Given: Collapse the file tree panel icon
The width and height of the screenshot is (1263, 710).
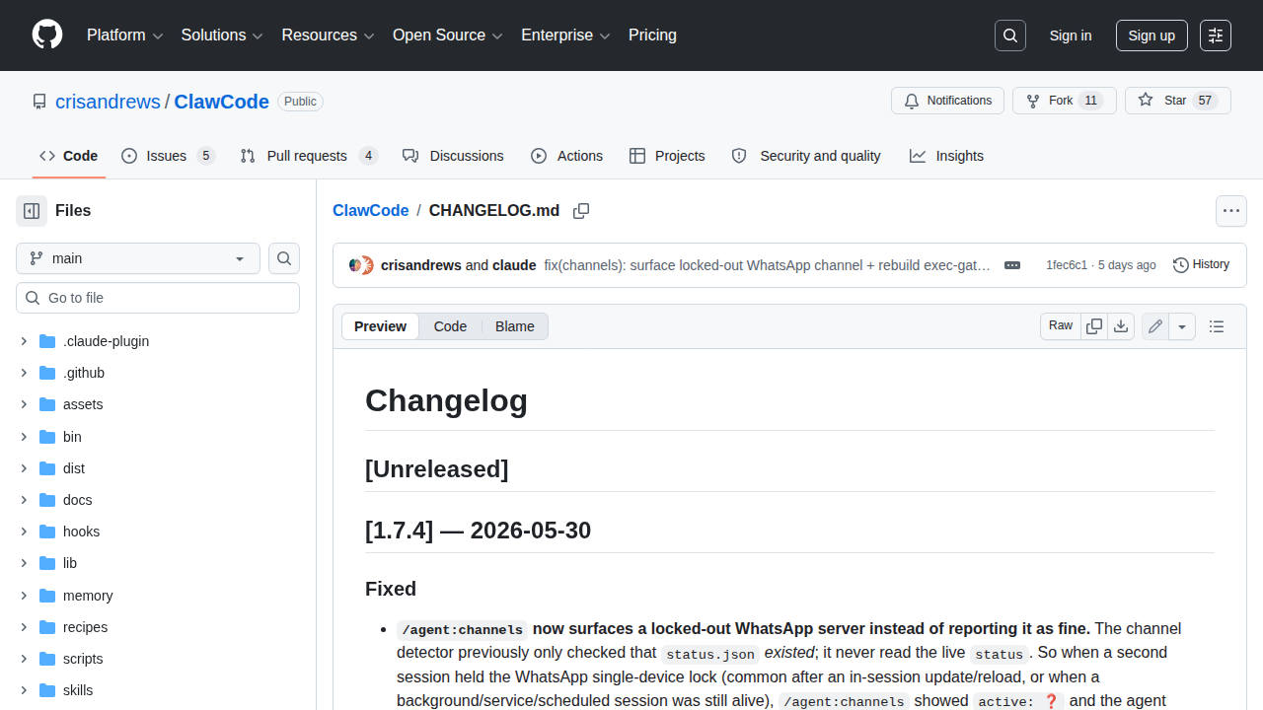Looking at the screenshot, I should [x=32, y=211].
